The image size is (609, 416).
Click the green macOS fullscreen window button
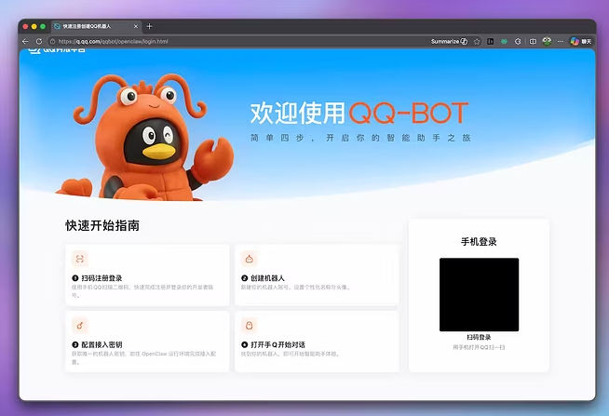43,26
